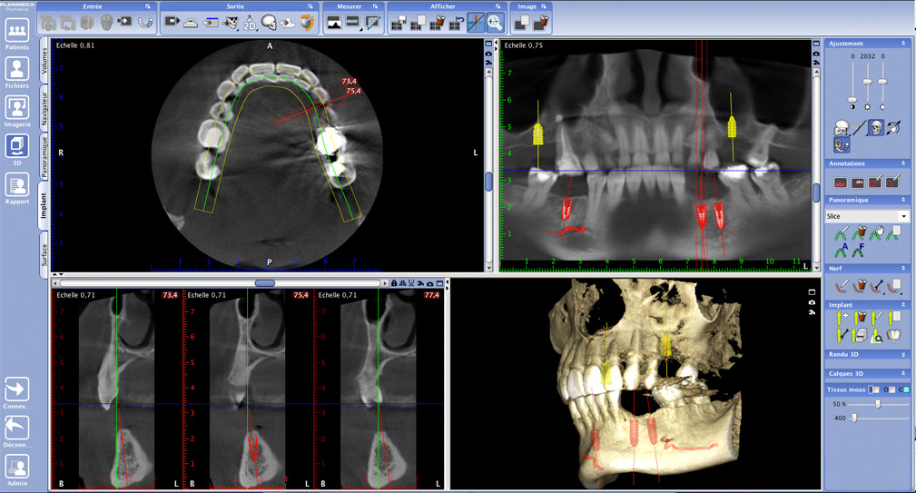Click the delete nerve trash icon
Screen dimensions: 916x493
point(858,286)
